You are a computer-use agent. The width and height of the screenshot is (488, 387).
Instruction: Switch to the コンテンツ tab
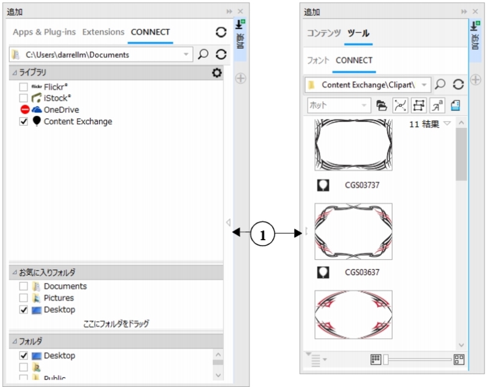click(x=324, y=33)
